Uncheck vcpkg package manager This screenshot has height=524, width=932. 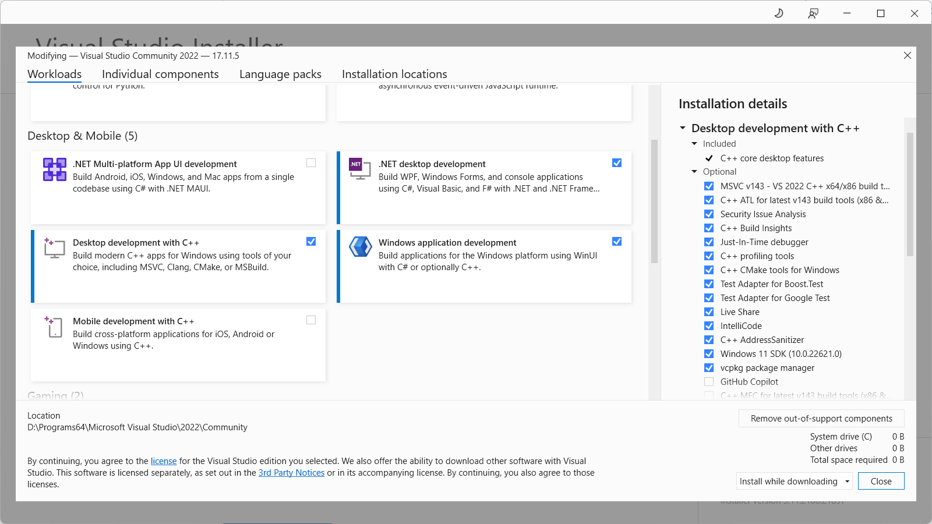tap(709, 368)
